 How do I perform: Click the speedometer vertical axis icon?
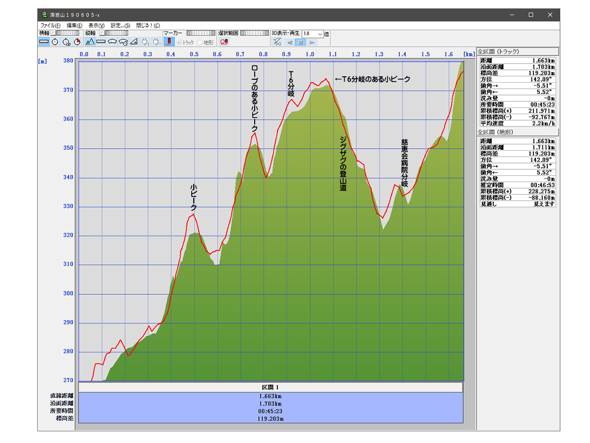pos(113,42)
